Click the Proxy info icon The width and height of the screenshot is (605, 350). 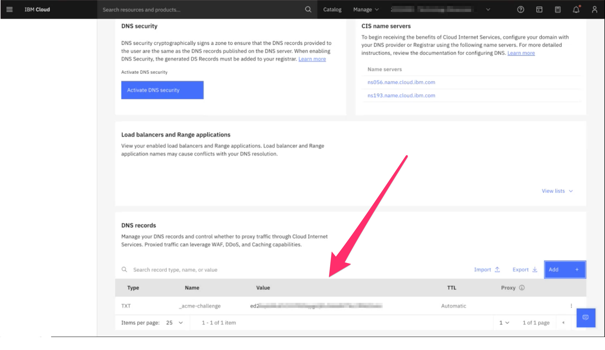click(x=522, y=288)
